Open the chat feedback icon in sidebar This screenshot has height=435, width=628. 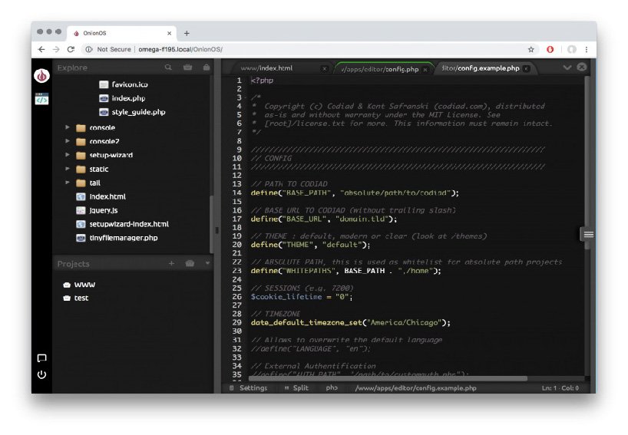pos(41,358)
